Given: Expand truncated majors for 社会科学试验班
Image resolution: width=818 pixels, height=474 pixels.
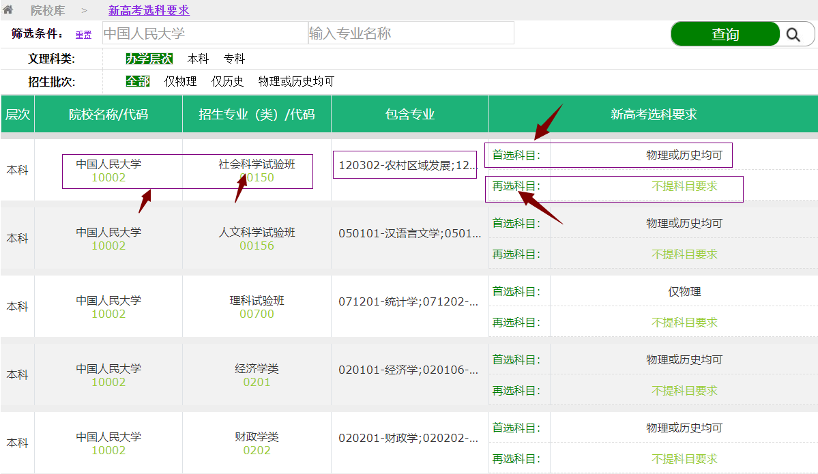Looking at the screenshot, I should coord(407,165).
